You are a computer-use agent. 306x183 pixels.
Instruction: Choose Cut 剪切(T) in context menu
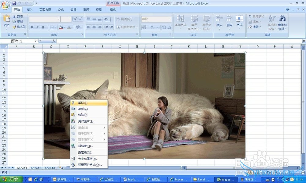click(x=89, y=103)
